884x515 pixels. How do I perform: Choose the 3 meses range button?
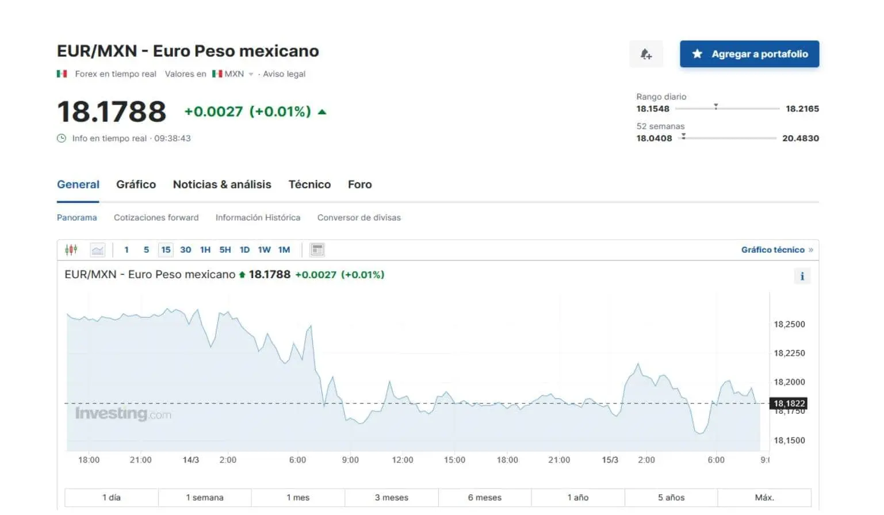(x=392, y=498)
